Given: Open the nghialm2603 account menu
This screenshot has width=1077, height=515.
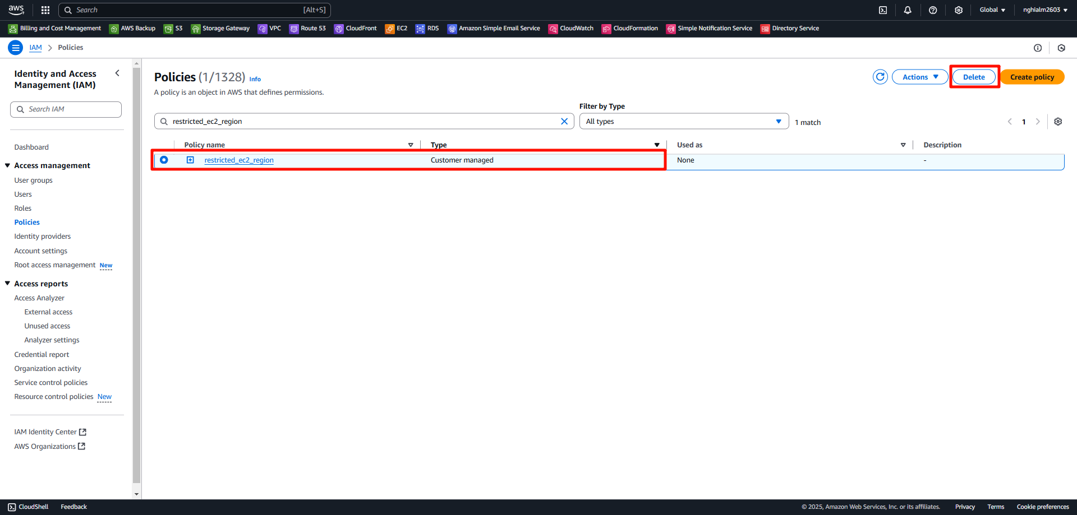Looking at the screenshot, I should [1045, 10].
